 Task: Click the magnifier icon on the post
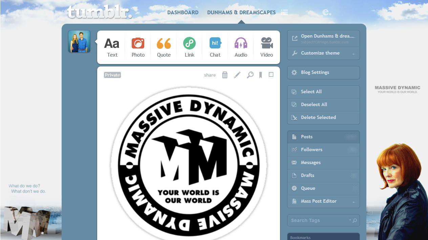[x=250, y=75]
